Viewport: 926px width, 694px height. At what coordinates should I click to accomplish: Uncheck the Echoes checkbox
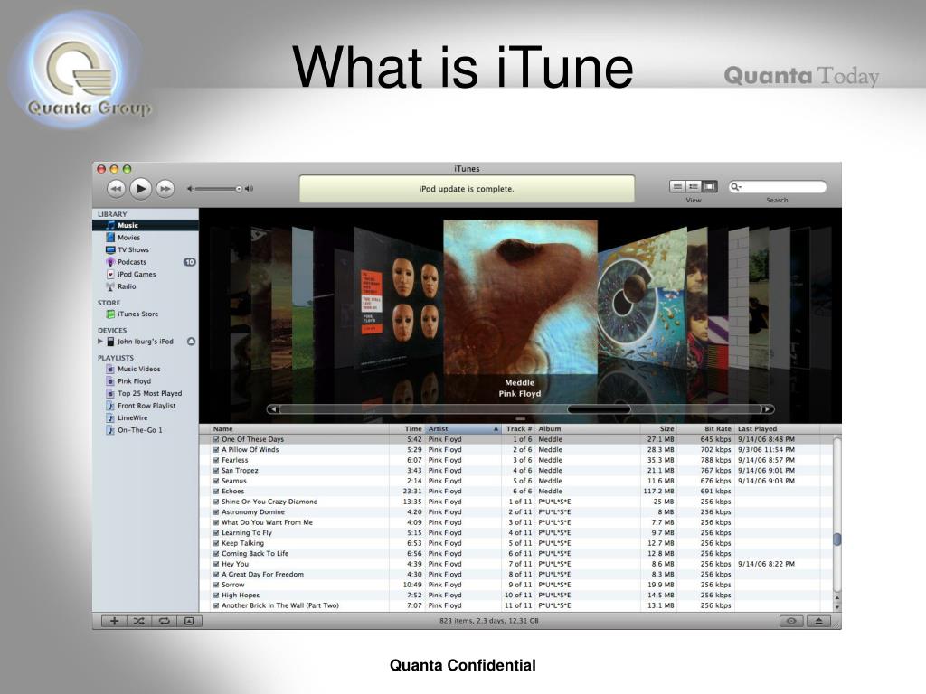pyautogui.click(x=216, y=491)
